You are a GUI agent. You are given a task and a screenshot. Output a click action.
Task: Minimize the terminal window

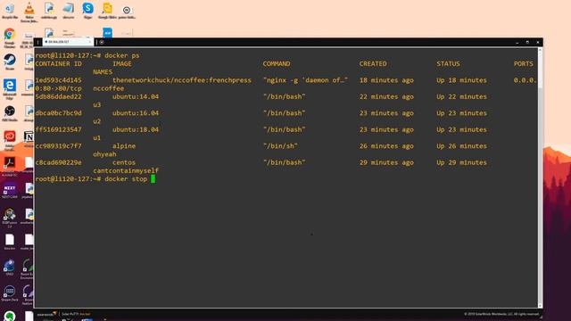pos(517,43)
